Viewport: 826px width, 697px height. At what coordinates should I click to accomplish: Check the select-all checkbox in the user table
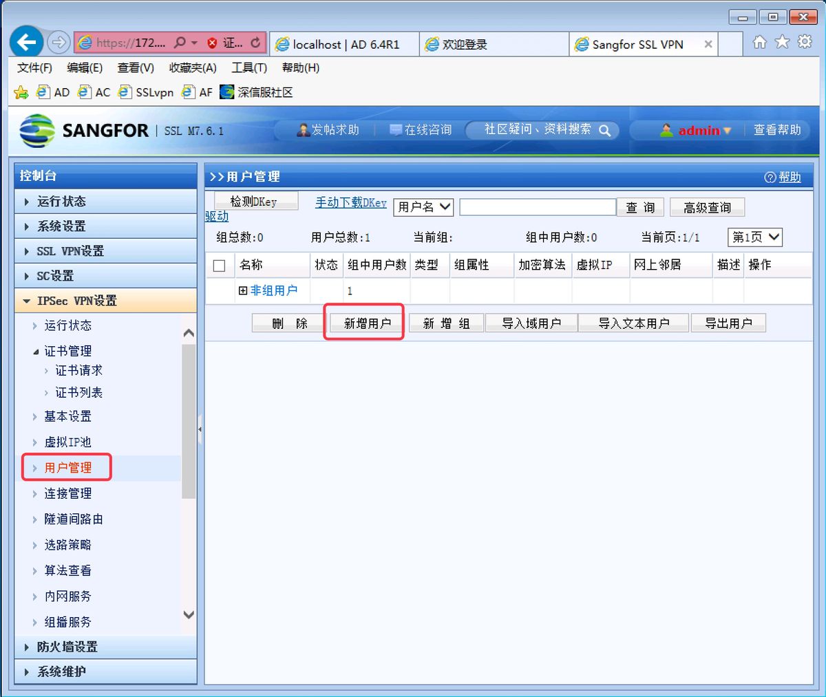point(218,265)
